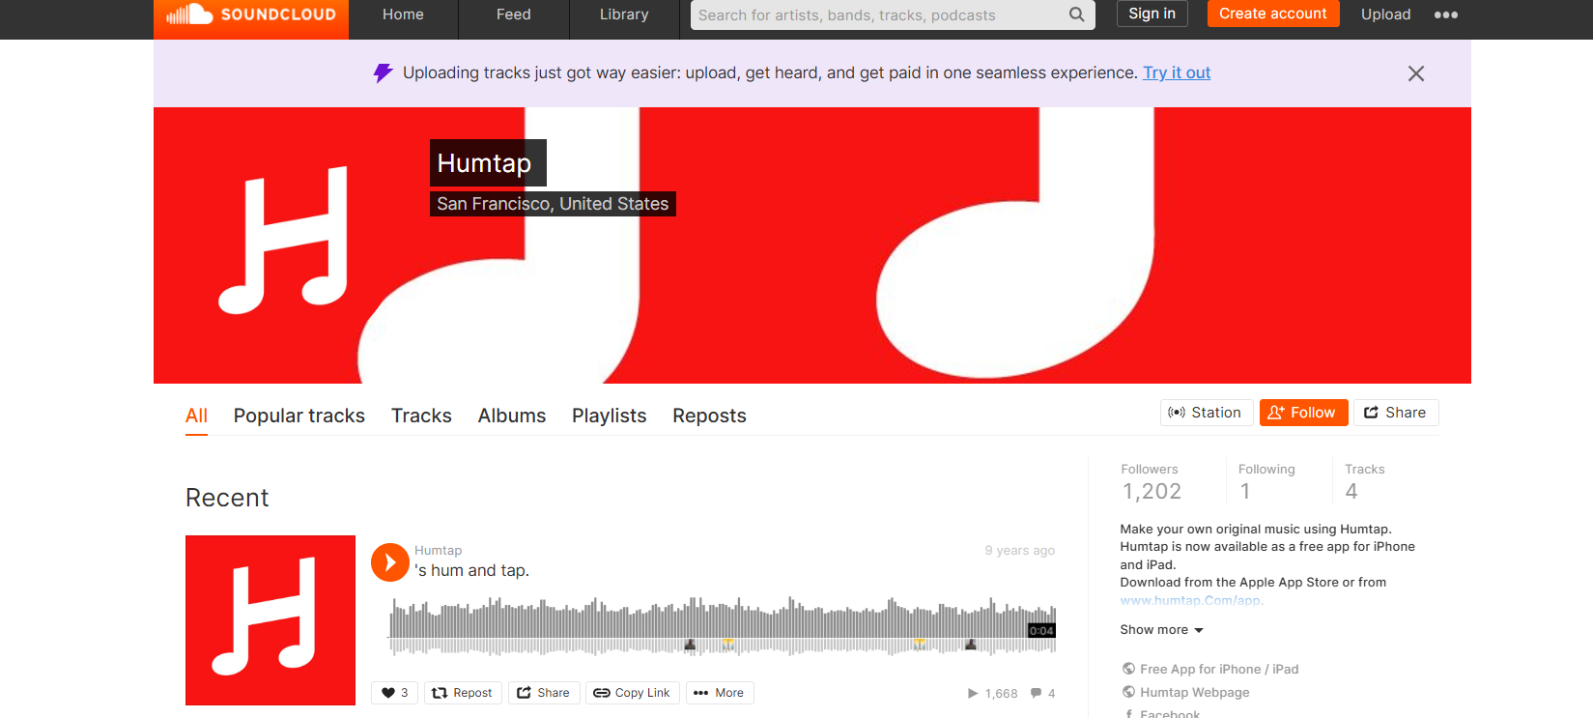Viewport: 1593px width, 718px height.
Task: Repost the 's hum and tap. track
Action: [463, 693]
